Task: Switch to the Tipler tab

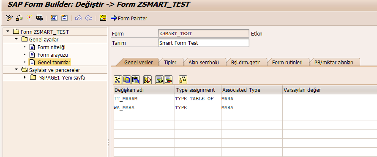Action: (170, 62)
